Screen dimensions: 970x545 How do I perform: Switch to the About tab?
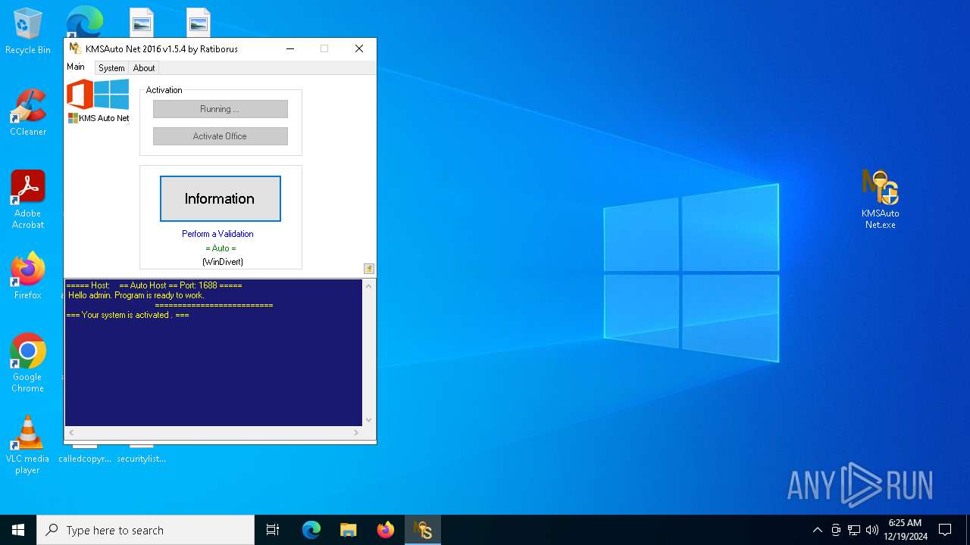pyautogui.click(x=144, y=68)
